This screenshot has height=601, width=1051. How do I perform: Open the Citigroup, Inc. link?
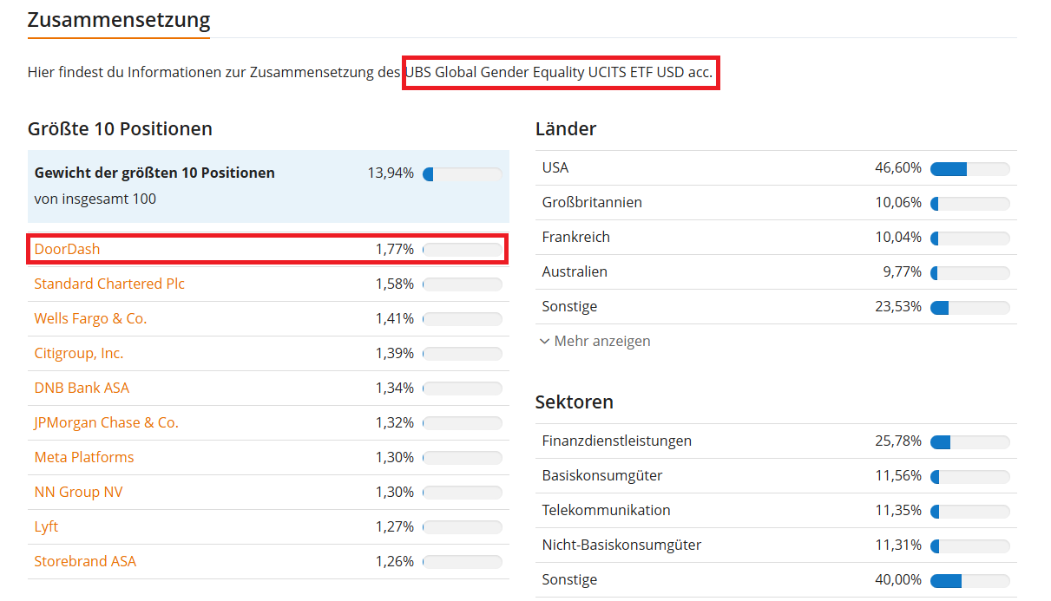pyautogui.click(x=79, y=353)
